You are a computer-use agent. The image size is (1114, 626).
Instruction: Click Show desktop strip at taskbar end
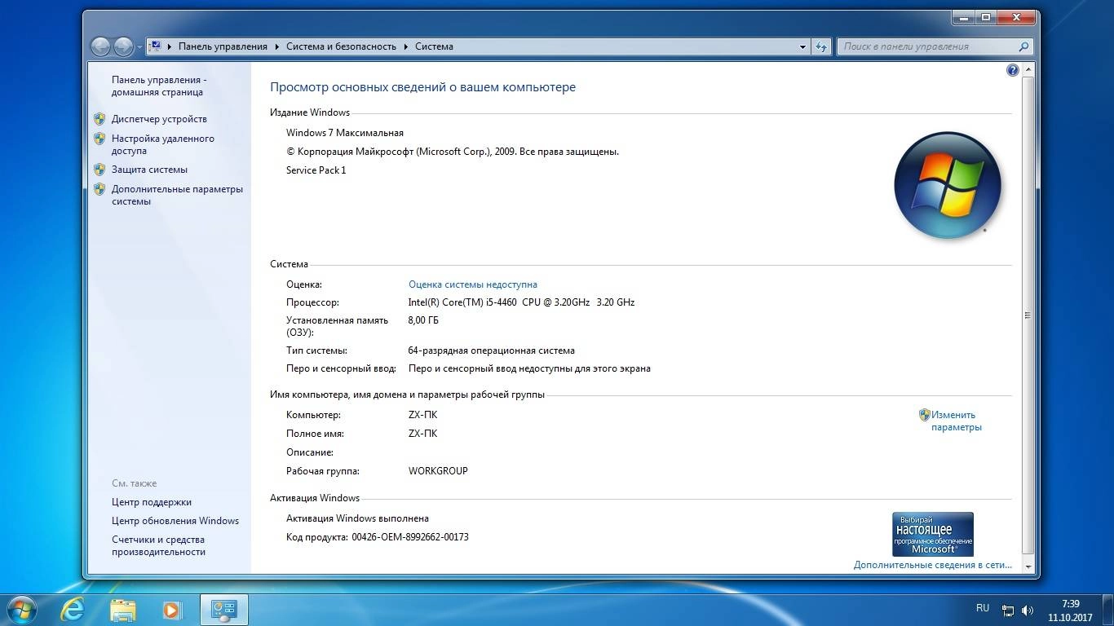[x=1107, y=609]
